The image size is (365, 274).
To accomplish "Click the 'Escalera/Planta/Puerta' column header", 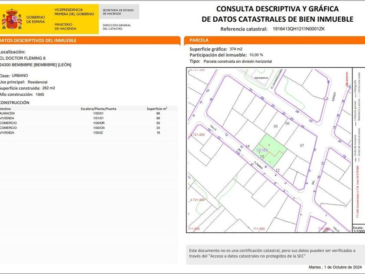I will tap(99, 109).
